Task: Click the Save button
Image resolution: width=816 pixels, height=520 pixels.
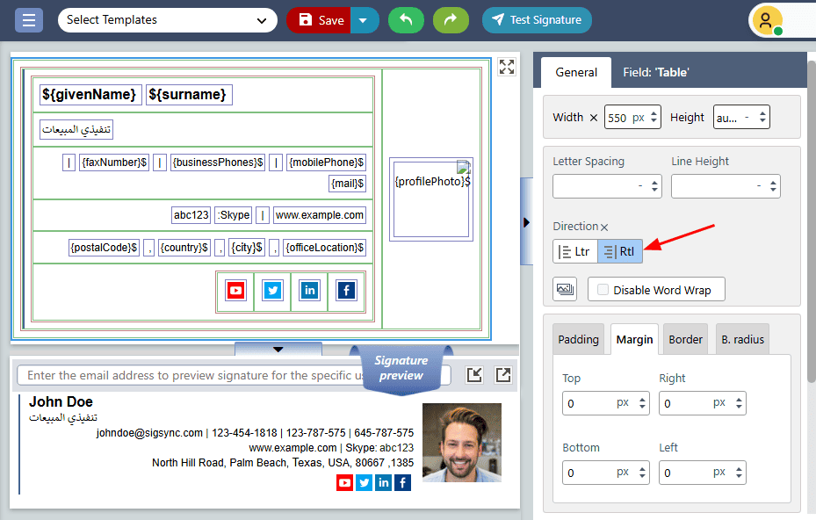Action: click(x=320, y=19)
